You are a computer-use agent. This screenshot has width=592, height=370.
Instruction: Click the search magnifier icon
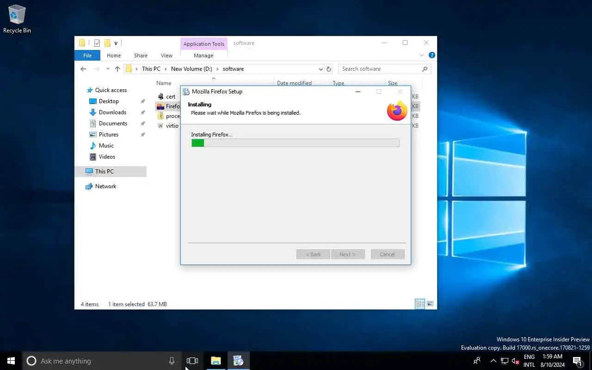425,69
